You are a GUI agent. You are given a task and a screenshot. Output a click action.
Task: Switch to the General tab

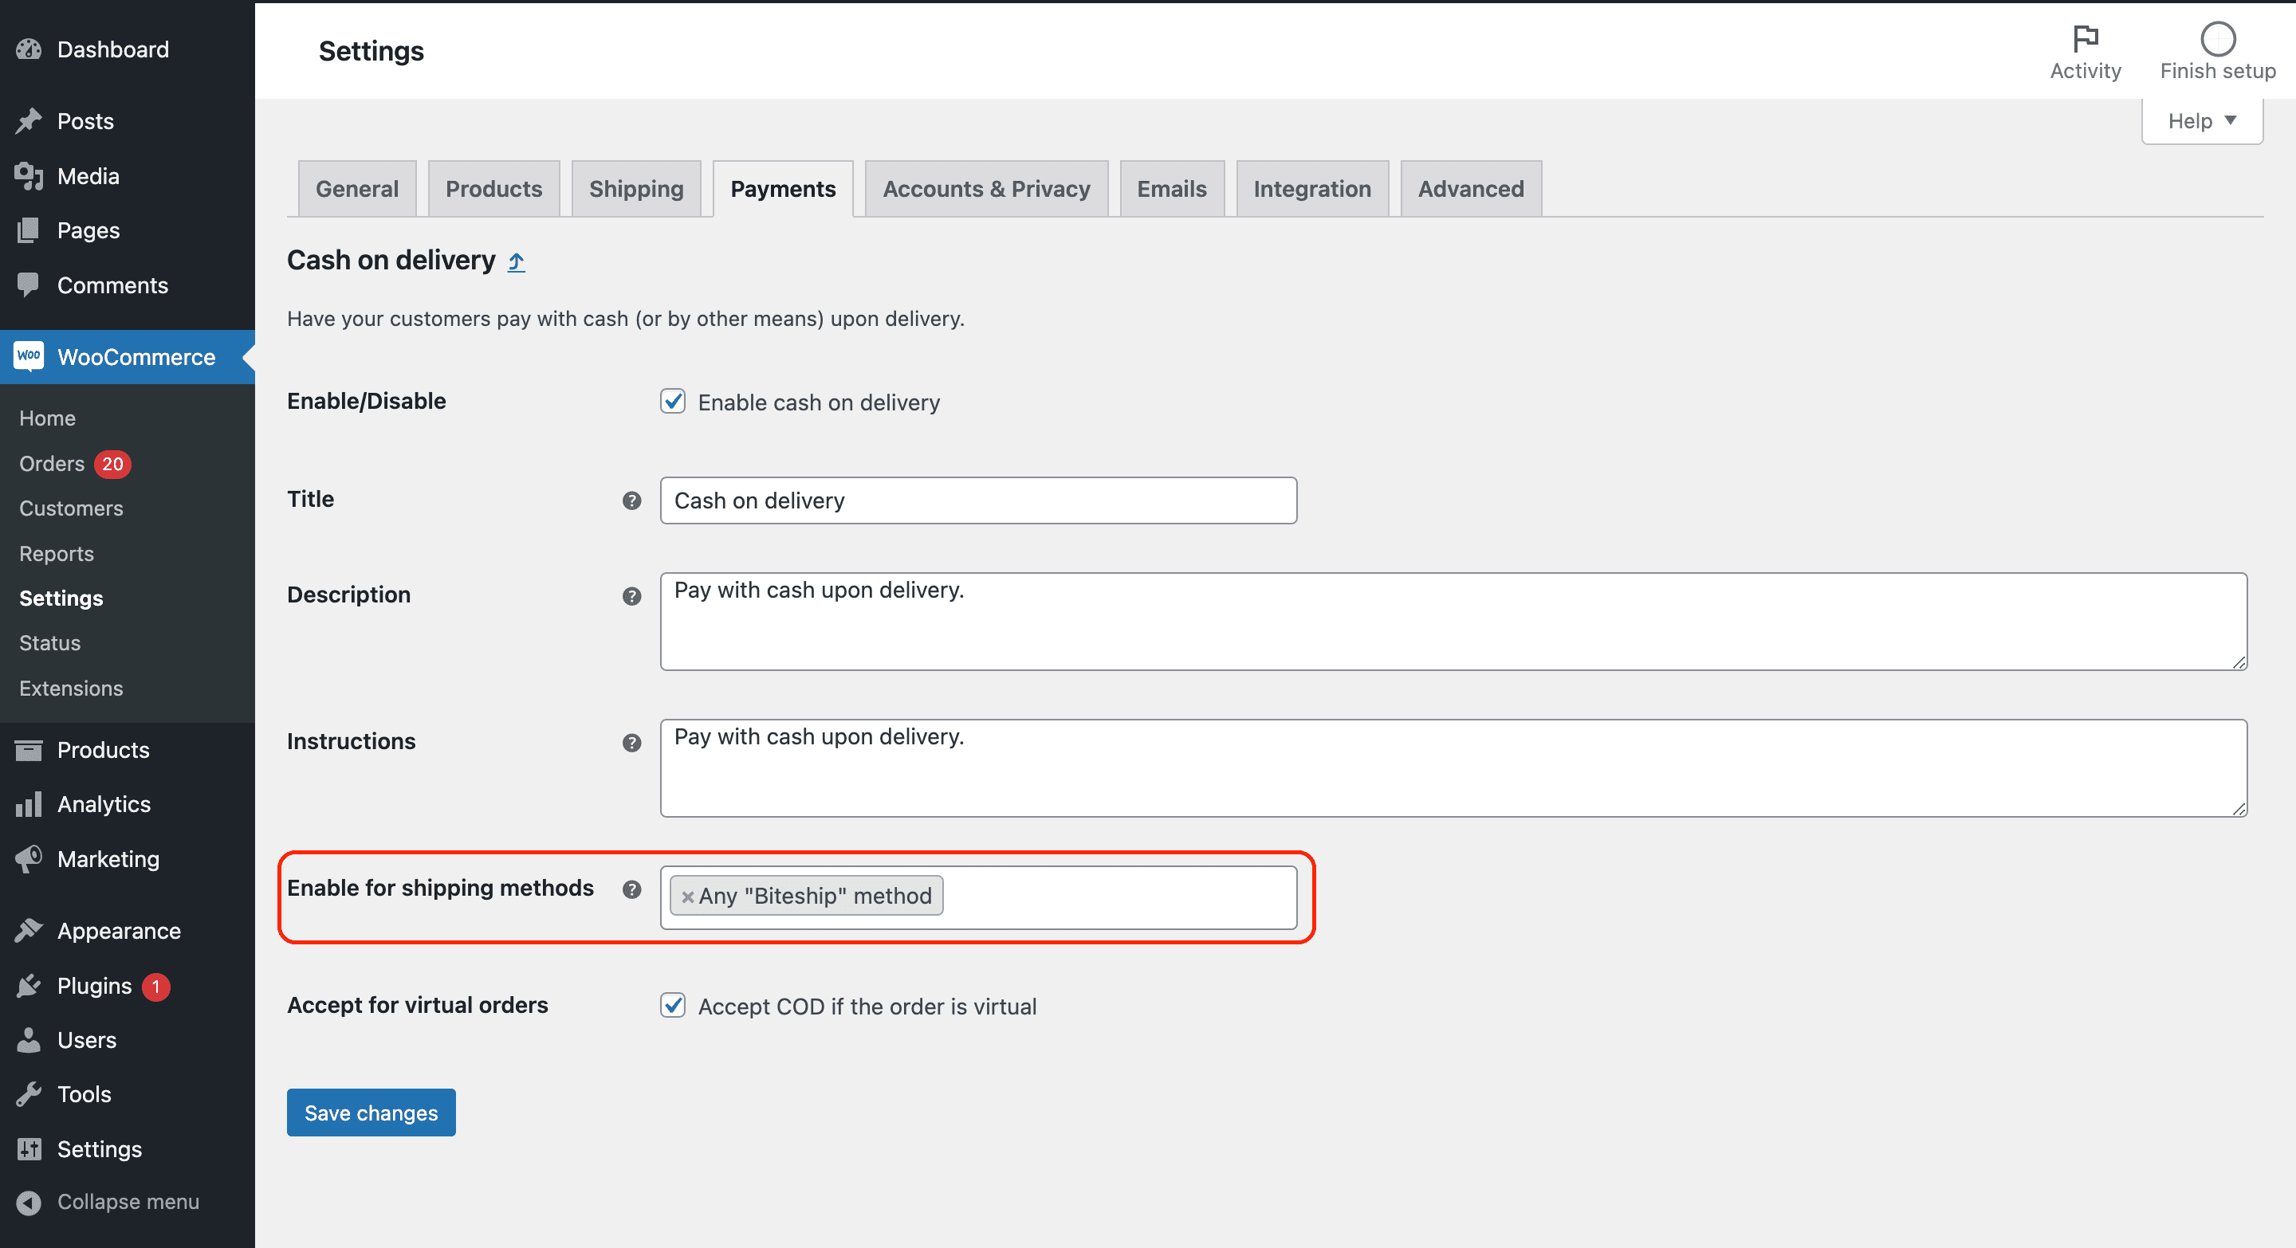(x=356, y=189)
